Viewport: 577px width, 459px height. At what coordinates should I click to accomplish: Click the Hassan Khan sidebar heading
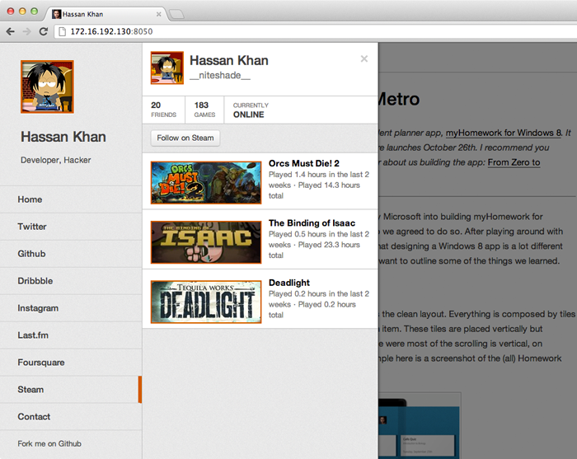[x=63, y=137]
